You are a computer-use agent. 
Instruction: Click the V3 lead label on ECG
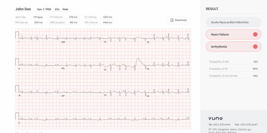105,95
